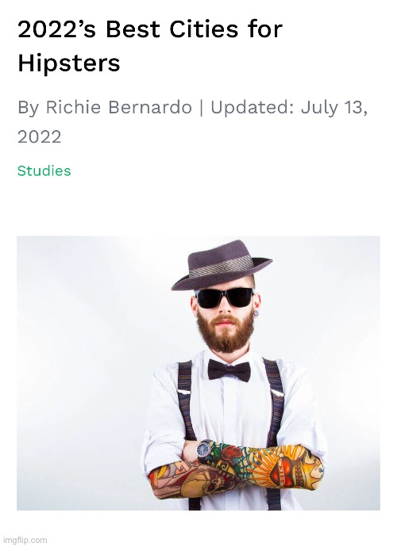The height and width of the screenshot is (547, 397).
Task: Open the imgflip.com watermark link
Action: (x=25, y=541)
